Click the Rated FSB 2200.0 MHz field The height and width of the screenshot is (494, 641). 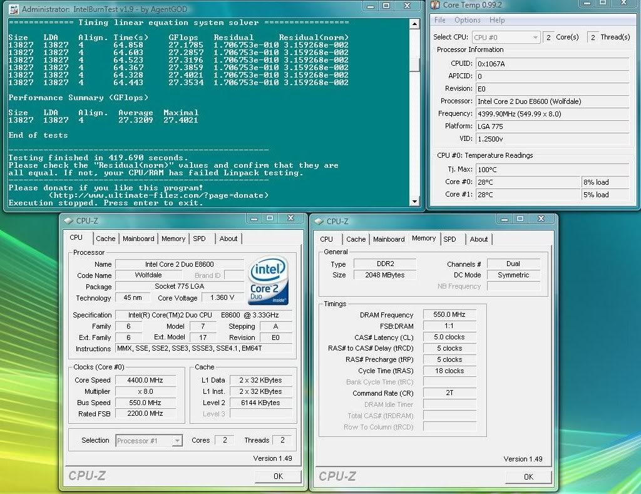click(145, 413)
